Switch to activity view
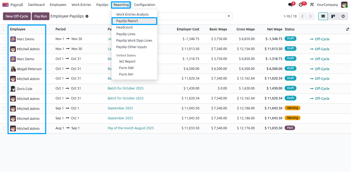Viewport: 351px width, 172px height. pyautogui.click(x=343, y=16)
